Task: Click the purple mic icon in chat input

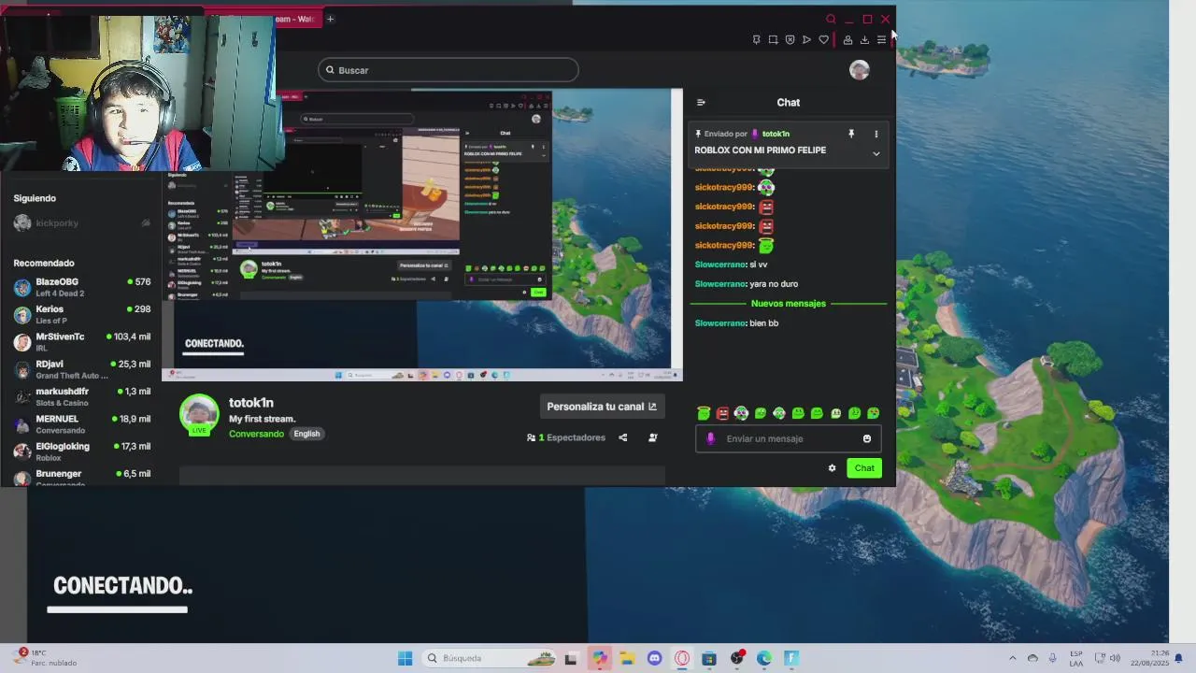Action: point(710,438)
